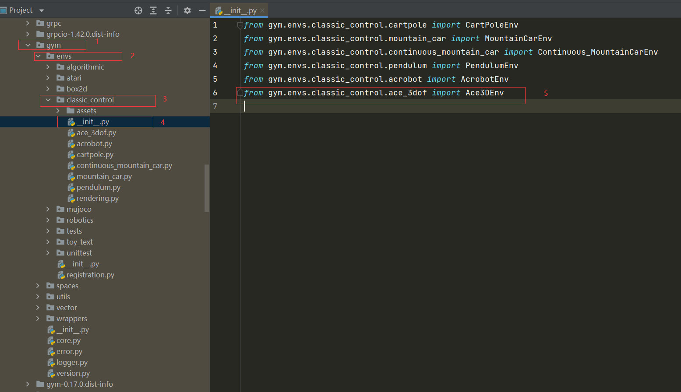This screenshot has width=681, height=392.
Task: Expand the gym-0.17.0.dist-info folder
Action: (28, 384)
